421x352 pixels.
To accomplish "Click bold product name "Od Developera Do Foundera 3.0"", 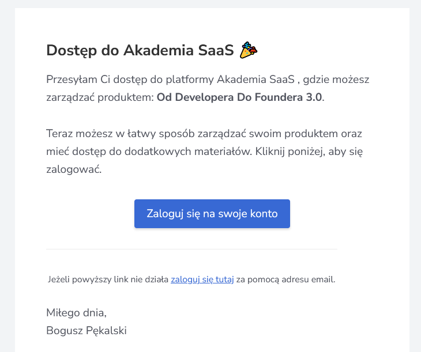I will 239,97.
